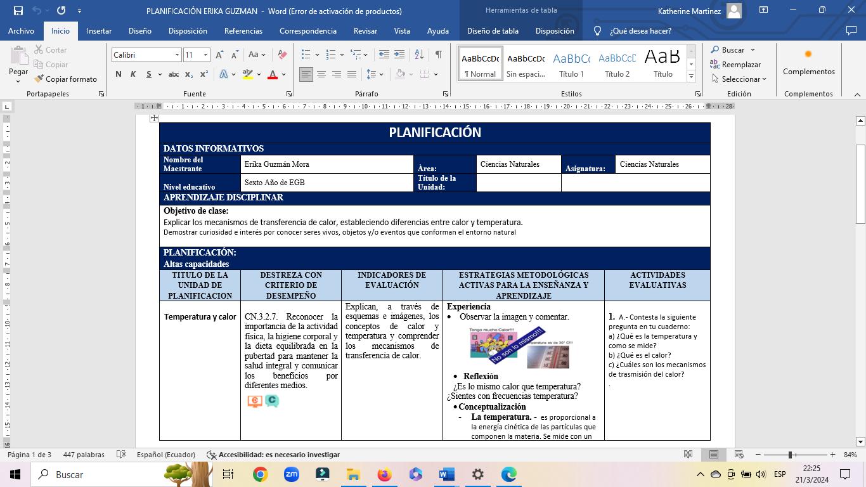The image size is (866, 487).
Task: Apply the text highlight color
Action: coord(247,74)
